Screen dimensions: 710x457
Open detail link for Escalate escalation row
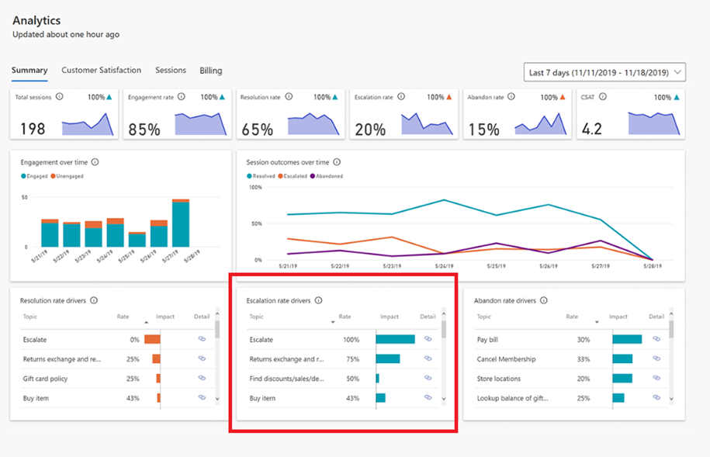coord(428,339)
